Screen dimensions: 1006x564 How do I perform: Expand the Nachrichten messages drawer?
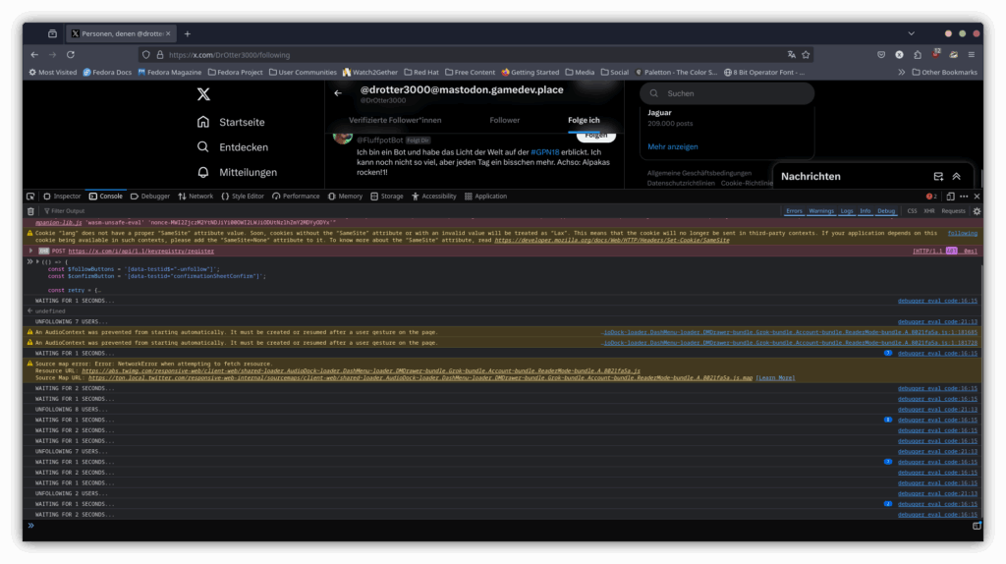coord(957,177)
